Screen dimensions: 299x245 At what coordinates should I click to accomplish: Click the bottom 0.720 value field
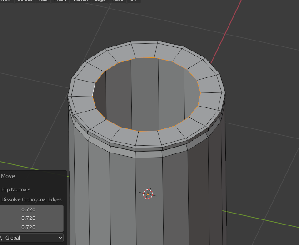pos(31,227)
